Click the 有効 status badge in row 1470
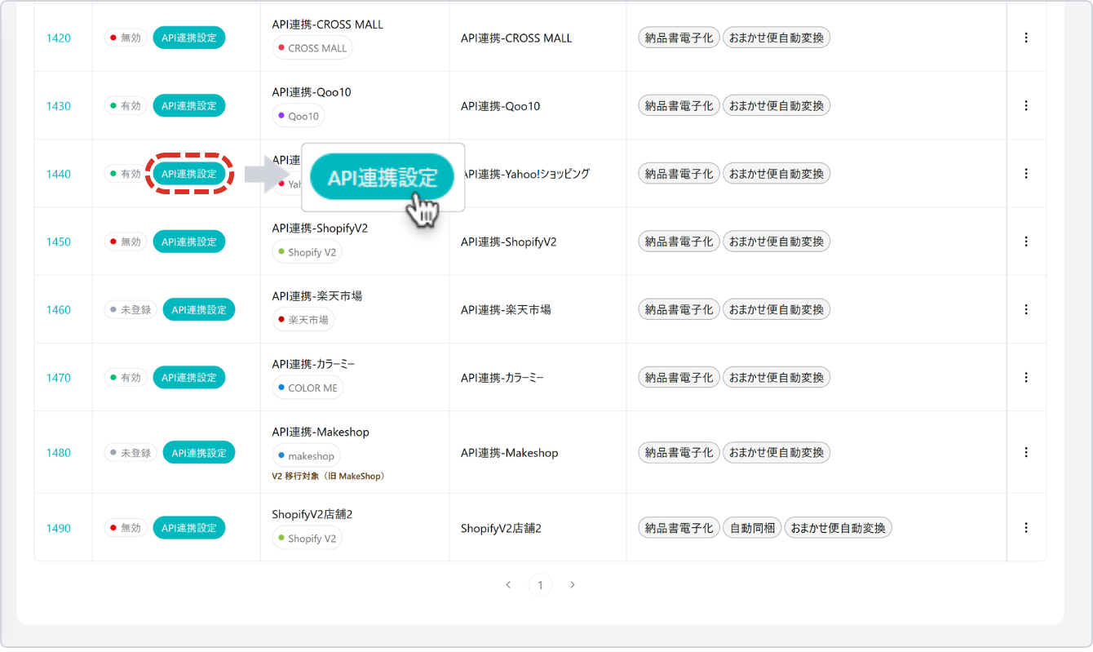1093x652 pixels. coord(126,377)
